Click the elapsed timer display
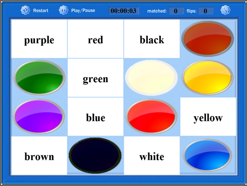The height and width of the screenshot is (186, 247). pyautogui.click(x=123, y=11)
